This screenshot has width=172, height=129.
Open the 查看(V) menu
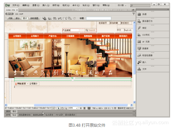(x=36, y=5)
